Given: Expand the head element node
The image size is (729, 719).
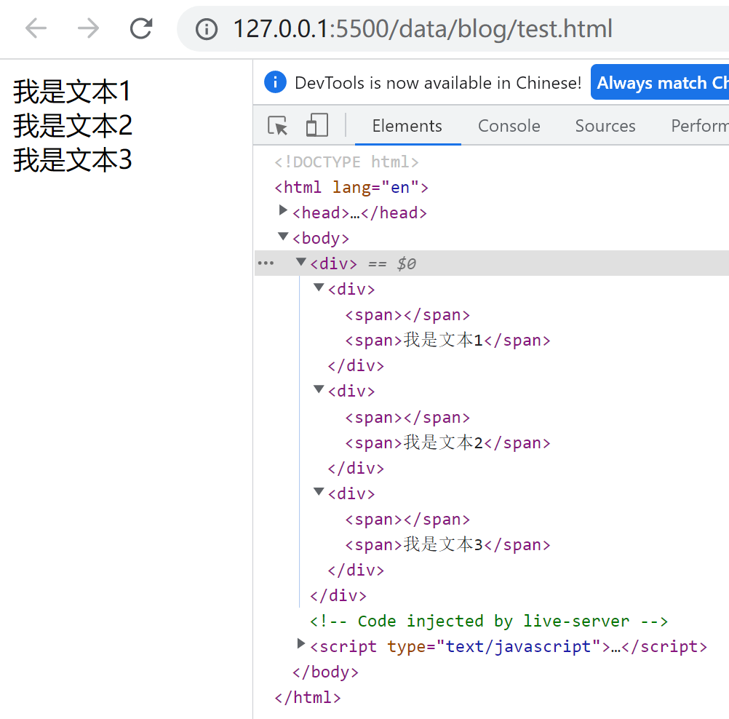Looking at the screenshot, I should [283, 210].
